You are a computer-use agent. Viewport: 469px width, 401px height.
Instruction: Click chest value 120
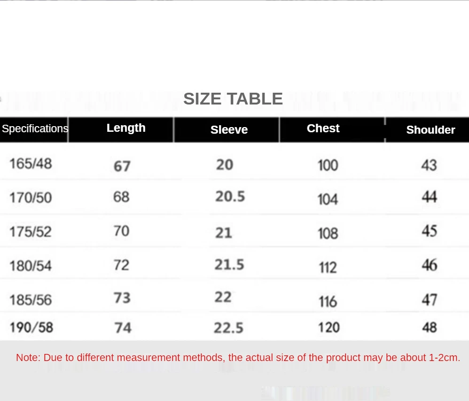click(328, 327)
